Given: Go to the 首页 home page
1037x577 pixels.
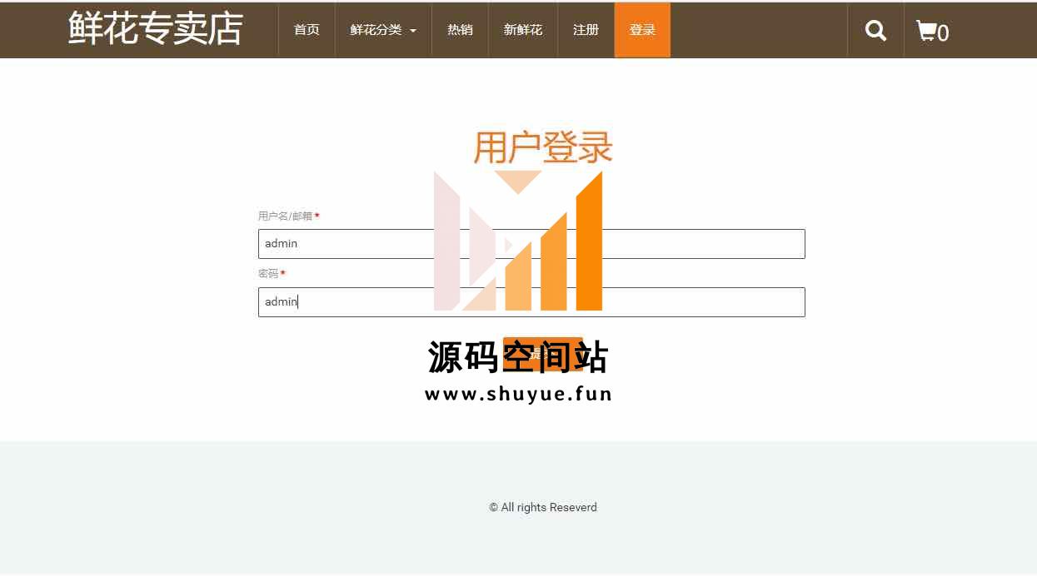Looking at the screenshot, I should pyautogui.click(x=307, y=30).
